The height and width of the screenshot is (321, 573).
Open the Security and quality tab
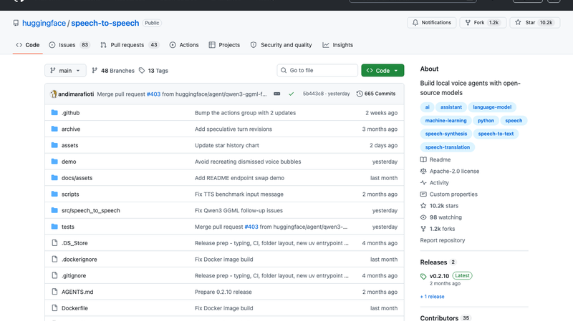coord(281,45)
